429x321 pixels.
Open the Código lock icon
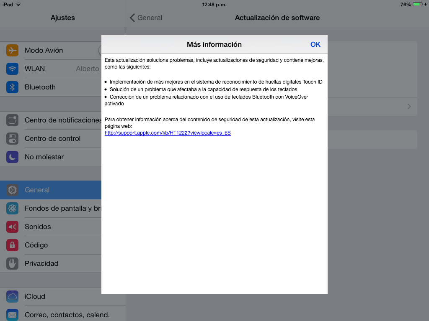[12, 245]
